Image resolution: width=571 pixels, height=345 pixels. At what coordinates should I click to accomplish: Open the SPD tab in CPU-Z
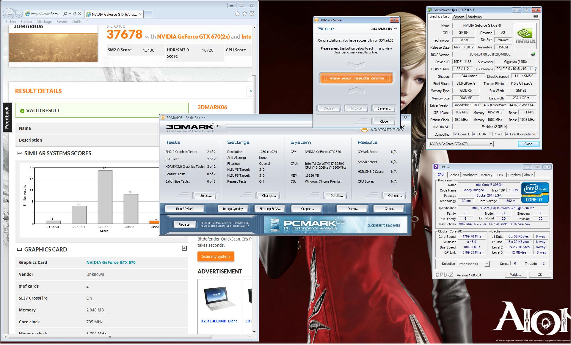(500, 175)
